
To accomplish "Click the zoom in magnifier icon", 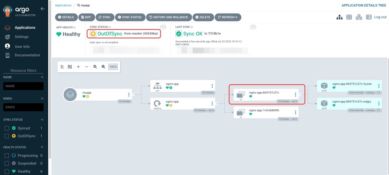I will click(x=95, y=67).
